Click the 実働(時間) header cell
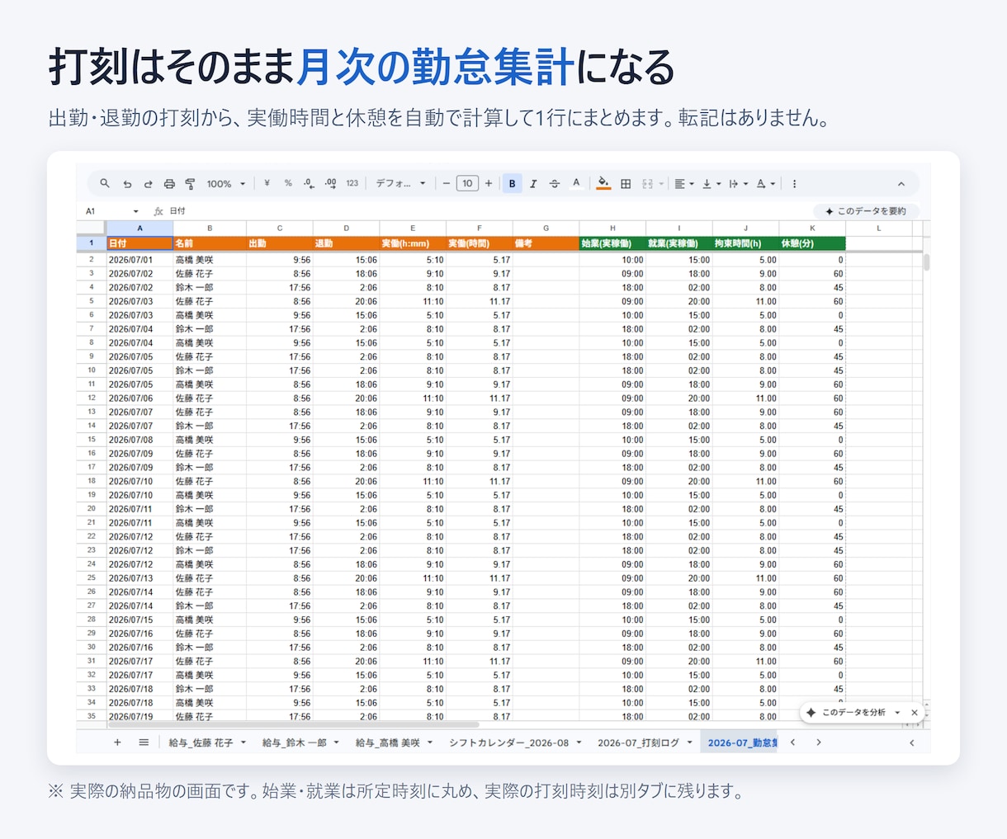 click(480, 243)
